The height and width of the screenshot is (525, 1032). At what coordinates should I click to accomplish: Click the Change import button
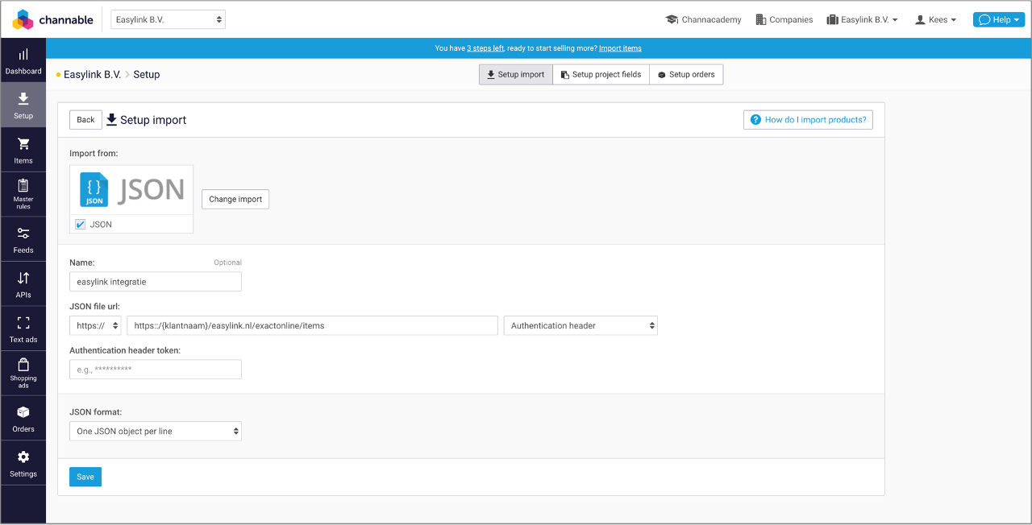pos(235,200)
